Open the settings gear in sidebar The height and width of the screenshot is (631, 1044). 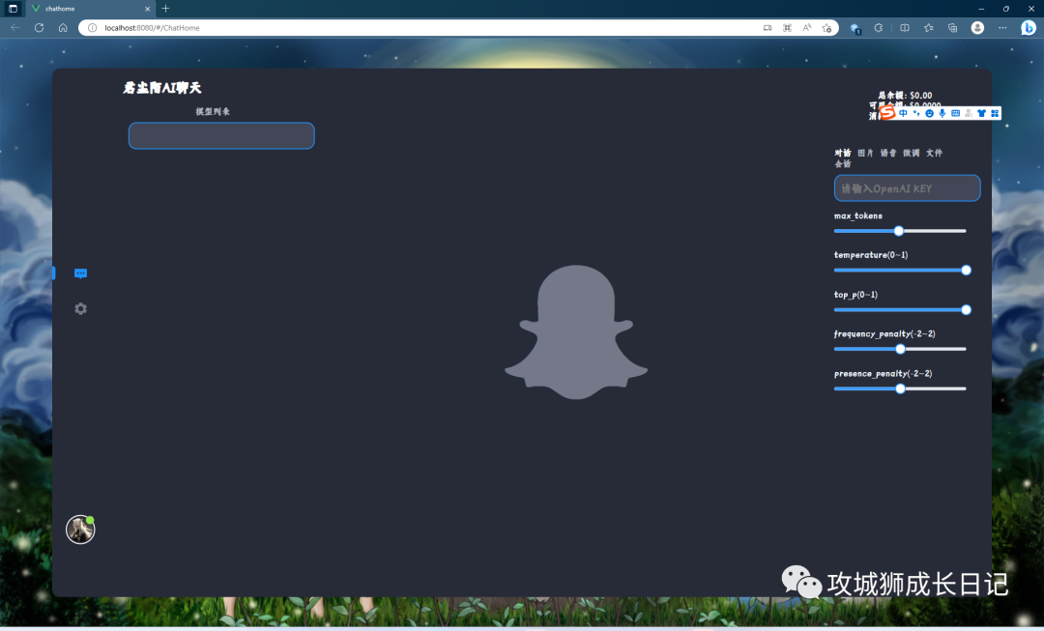pyautogui.click(x=80, y=309)
